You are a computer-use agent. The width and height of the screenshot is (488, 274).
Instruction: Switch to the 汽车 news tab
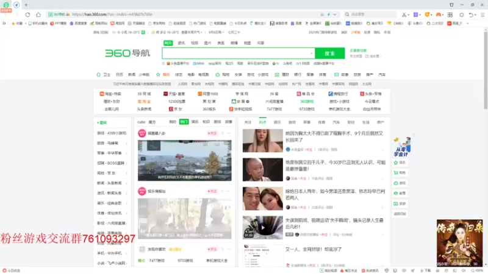point(336,122)
